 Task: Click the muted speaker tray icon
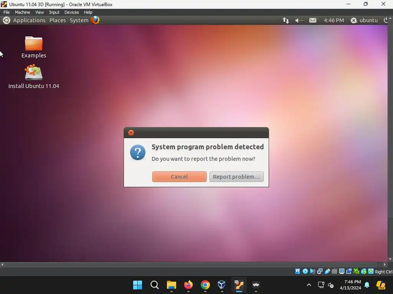coord(331,285)
